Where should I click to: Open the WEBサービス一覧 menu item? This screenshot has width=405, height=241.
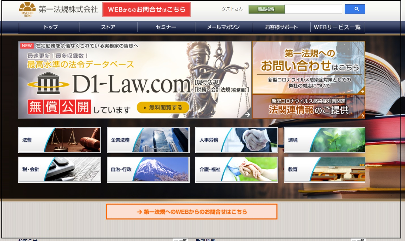(337, 27)
